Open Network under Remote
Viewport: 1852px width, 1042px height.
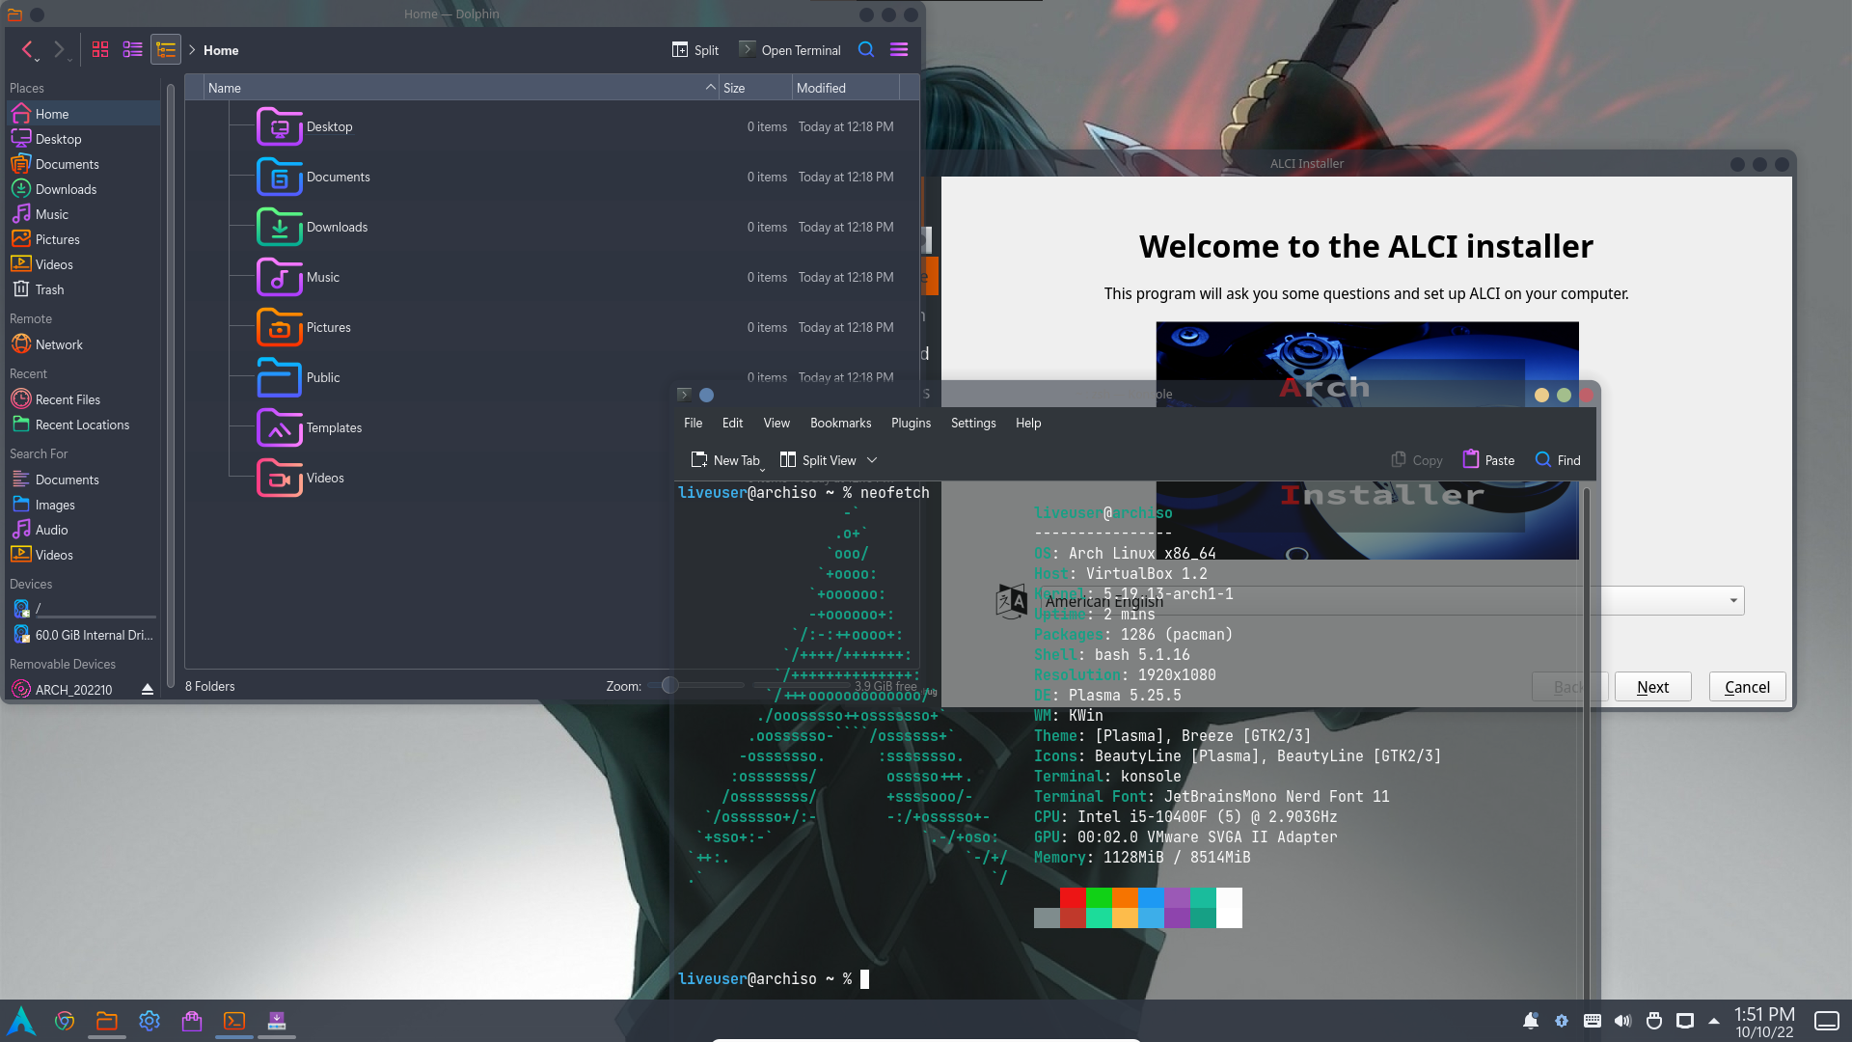[84, 344]
